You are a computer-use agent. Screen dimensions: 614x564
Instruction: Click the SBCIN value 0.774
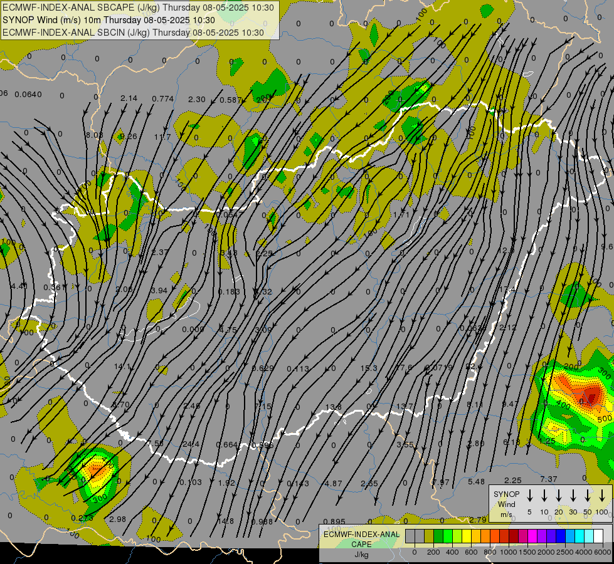pos(163,98)
